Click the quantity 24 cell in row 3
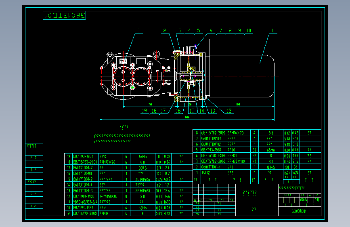 (x=254, y=161)
